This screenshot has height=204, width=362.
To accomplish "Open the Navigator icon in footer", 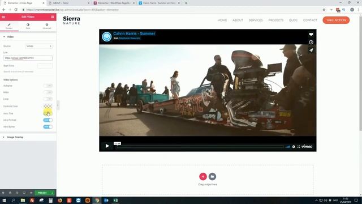I will coord(10,193).
